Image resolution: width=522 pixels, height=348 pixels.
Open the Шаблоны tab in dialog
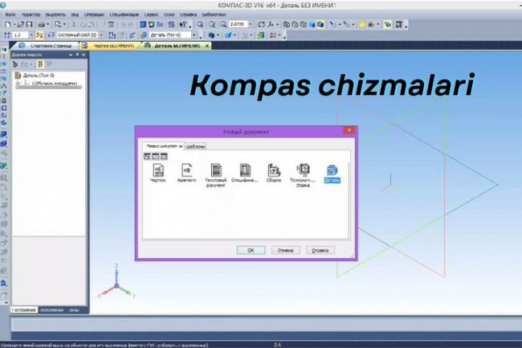coord(195,146)
